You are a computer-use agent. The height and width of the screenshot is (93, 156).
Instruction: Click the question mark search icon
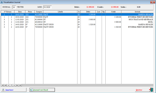(x=11, y=85)
